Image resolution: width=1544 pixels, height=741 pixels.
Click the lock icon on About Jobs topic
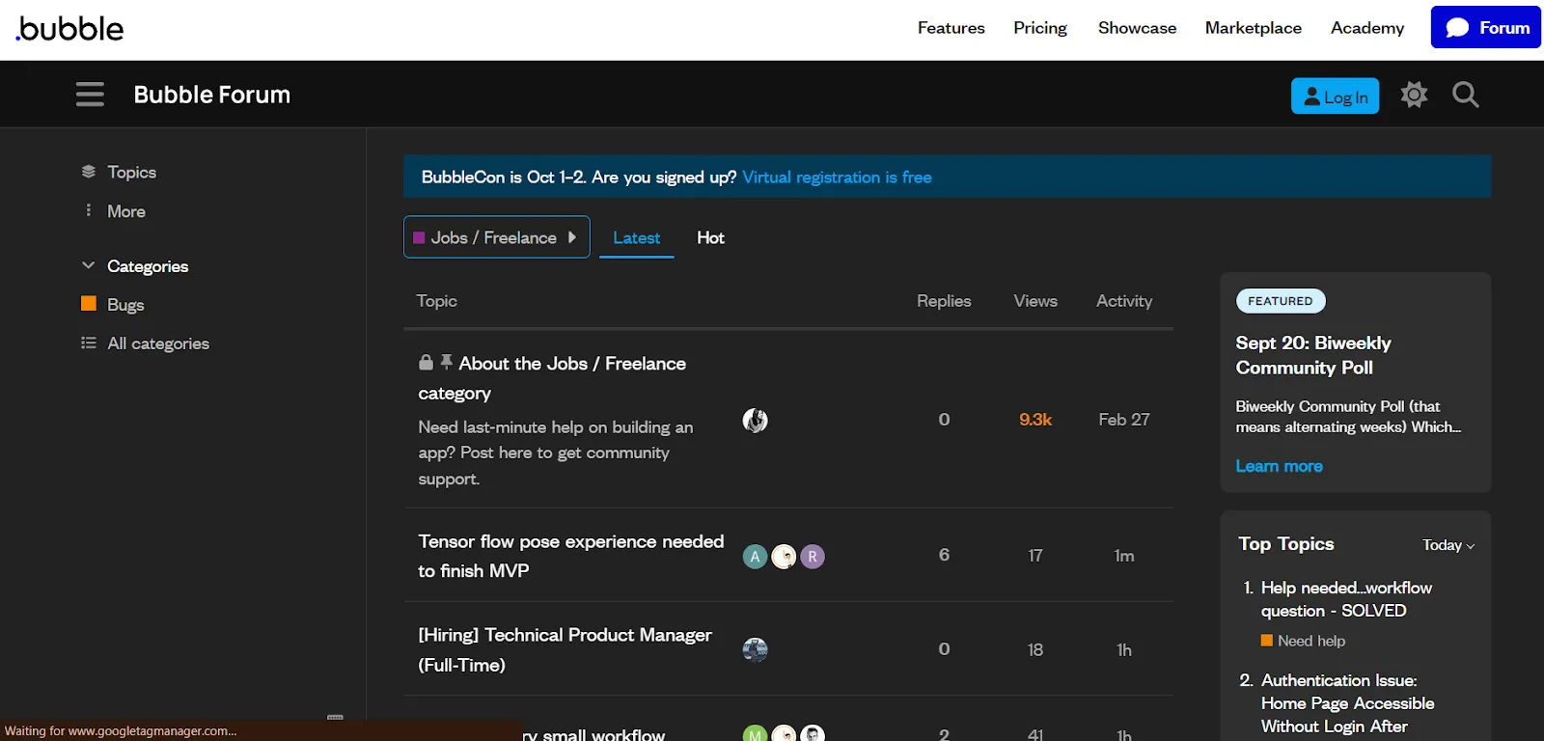pyautogui.click(x=426, y=362)
